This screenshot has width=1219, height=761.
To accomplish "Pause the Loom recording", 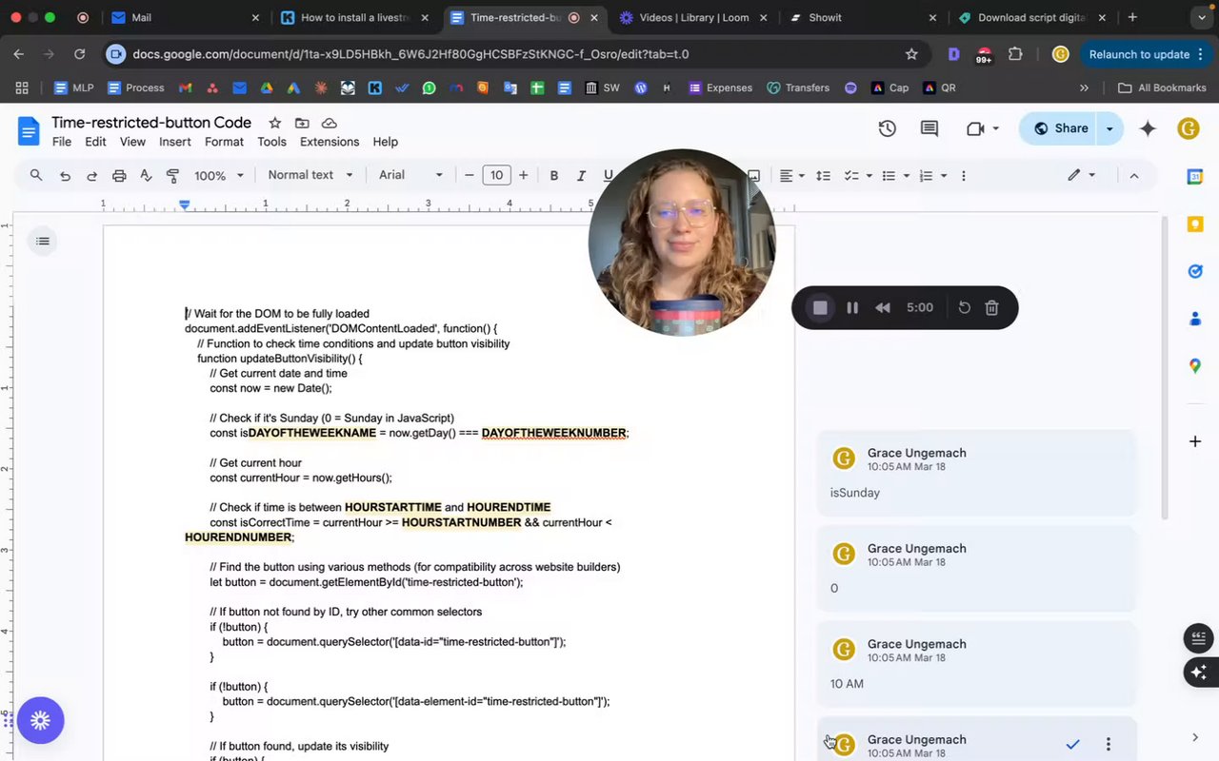I will pos(852,307).
